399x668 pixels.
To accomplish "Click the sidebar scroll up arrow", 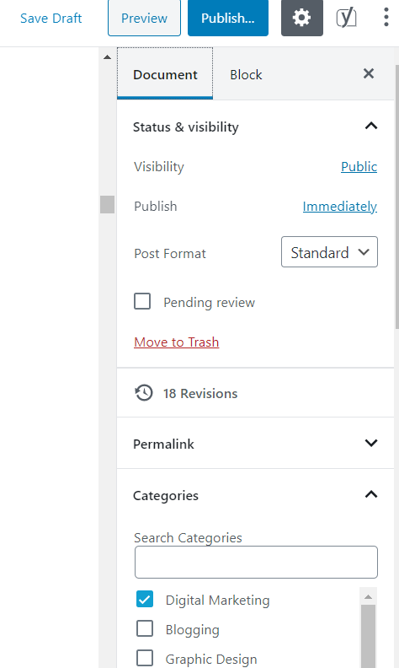I will click(107, 57).
